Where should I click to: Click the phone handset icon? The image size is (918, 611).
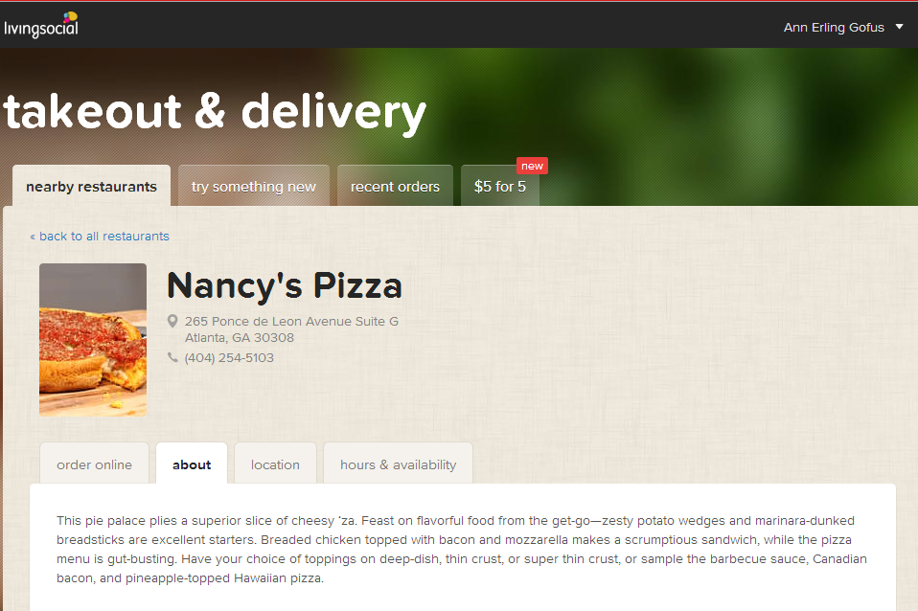[172, 357]
